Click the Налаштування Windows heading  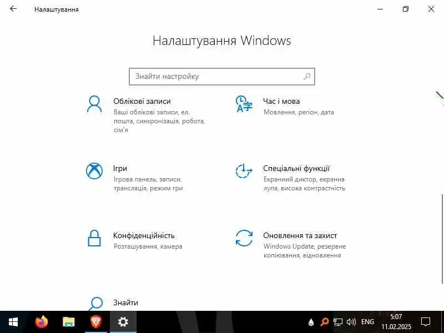coord(221,41)
